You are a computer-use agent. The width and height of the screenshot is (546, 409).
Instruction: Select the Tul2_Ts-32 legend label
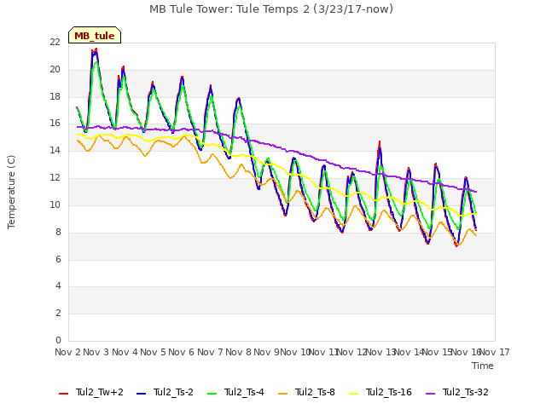tap(466, 392)
